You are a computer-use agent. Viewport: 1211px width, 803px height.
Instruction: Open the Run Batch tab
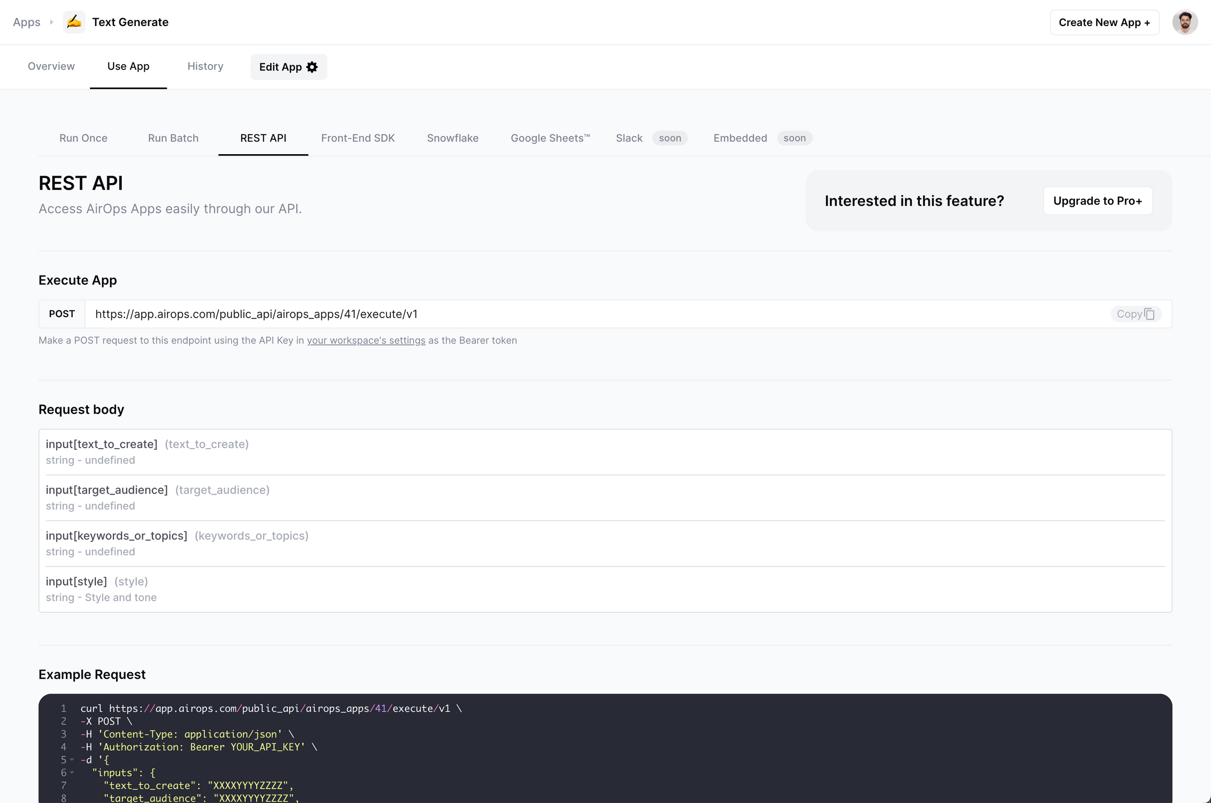172,138
